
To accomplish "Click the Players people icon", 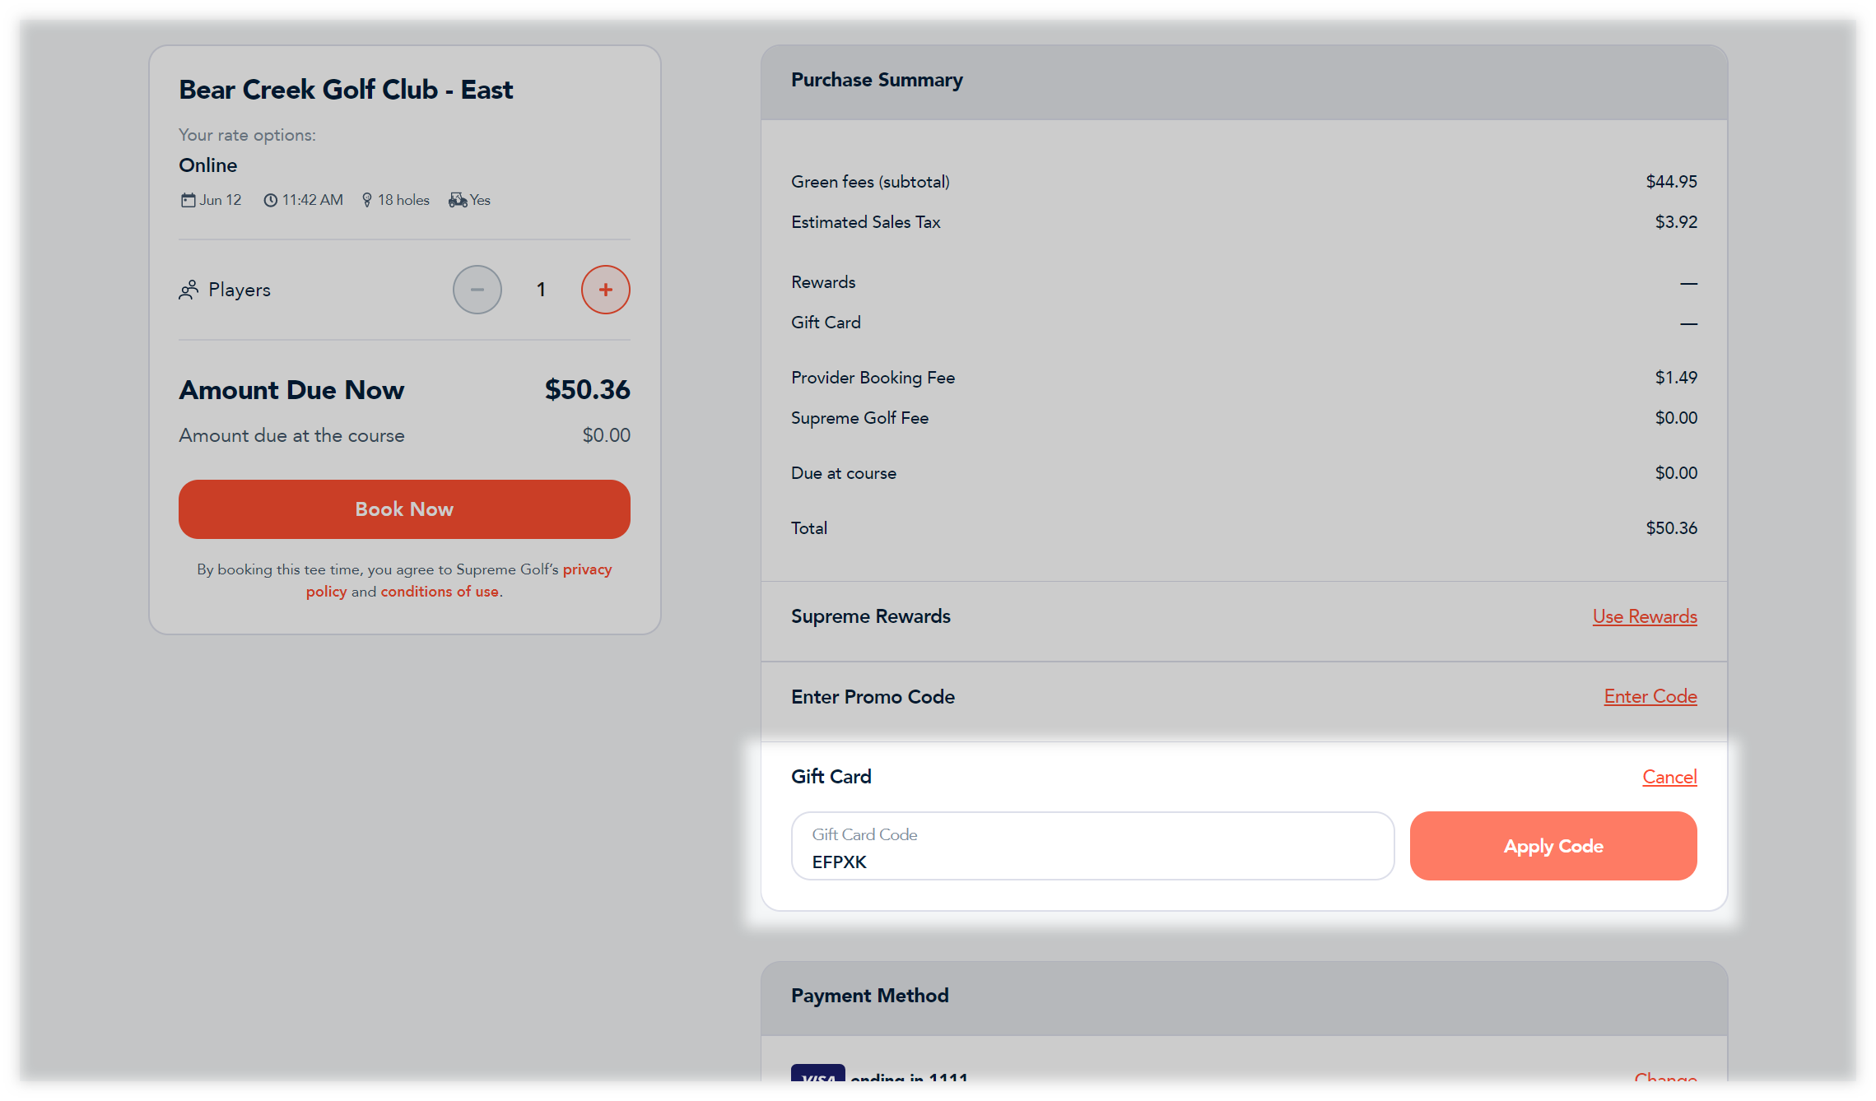I will [x=189, y=290].
